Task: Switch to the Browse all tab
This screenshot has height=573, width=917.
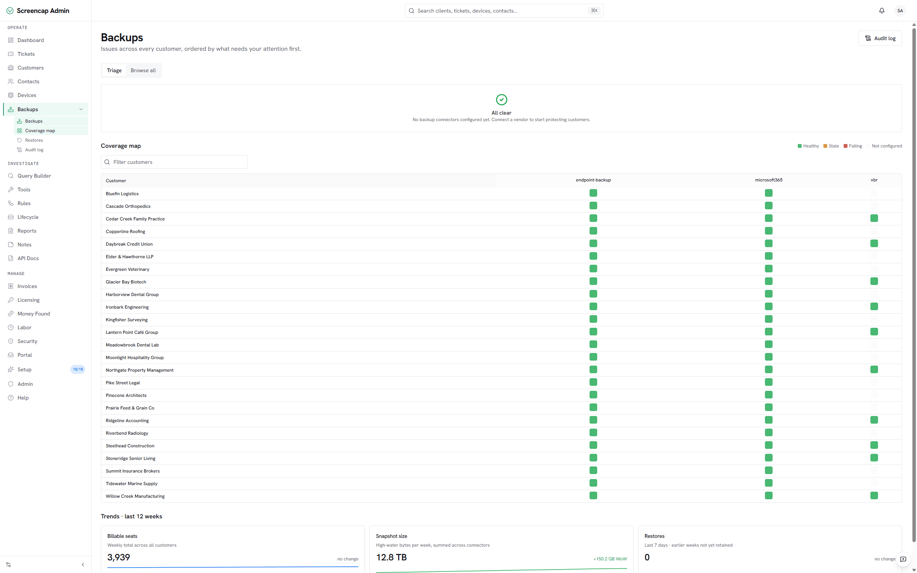Action: click(x=143, y=70)
